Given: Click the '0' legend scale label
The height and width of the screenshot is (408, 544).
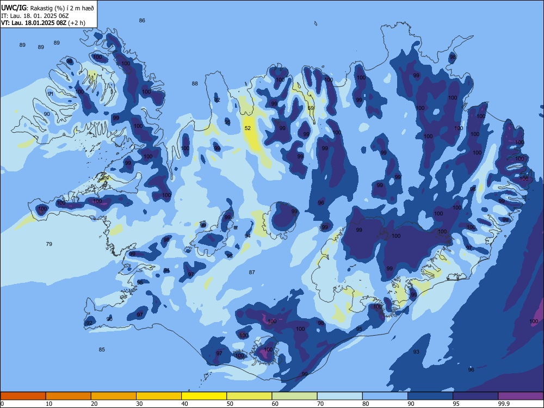Looking at the screenshot, I should pyautogui.click(x=2, y=404).
